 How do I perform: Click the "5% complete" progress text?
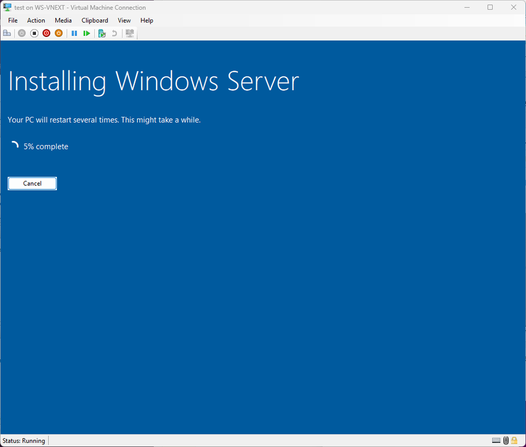(x=46, y=146)
